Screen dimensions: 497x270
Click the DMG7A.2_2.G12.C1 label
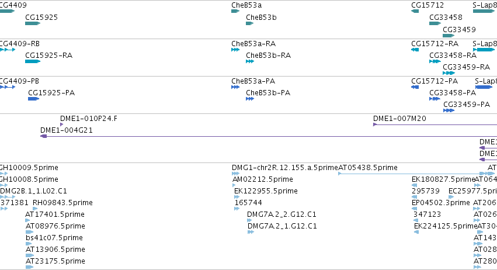point(281,214)
